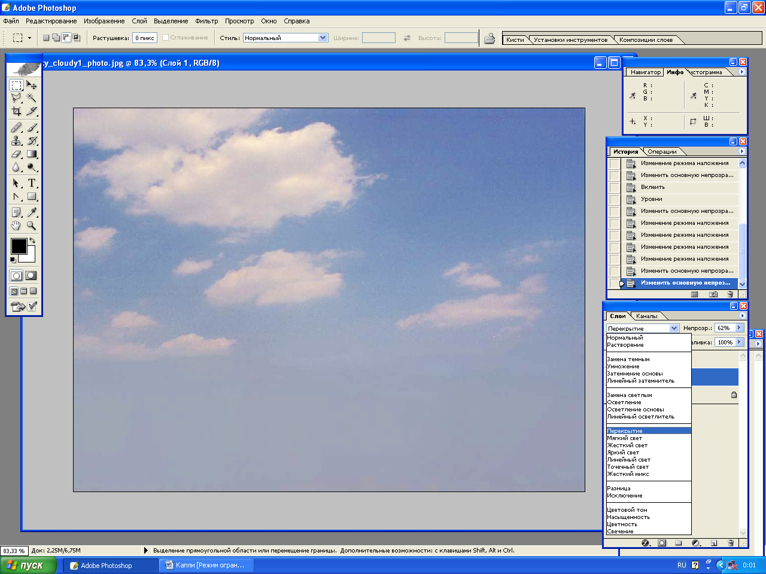Click the delete layer trash icon

click(x=731, y=543)
